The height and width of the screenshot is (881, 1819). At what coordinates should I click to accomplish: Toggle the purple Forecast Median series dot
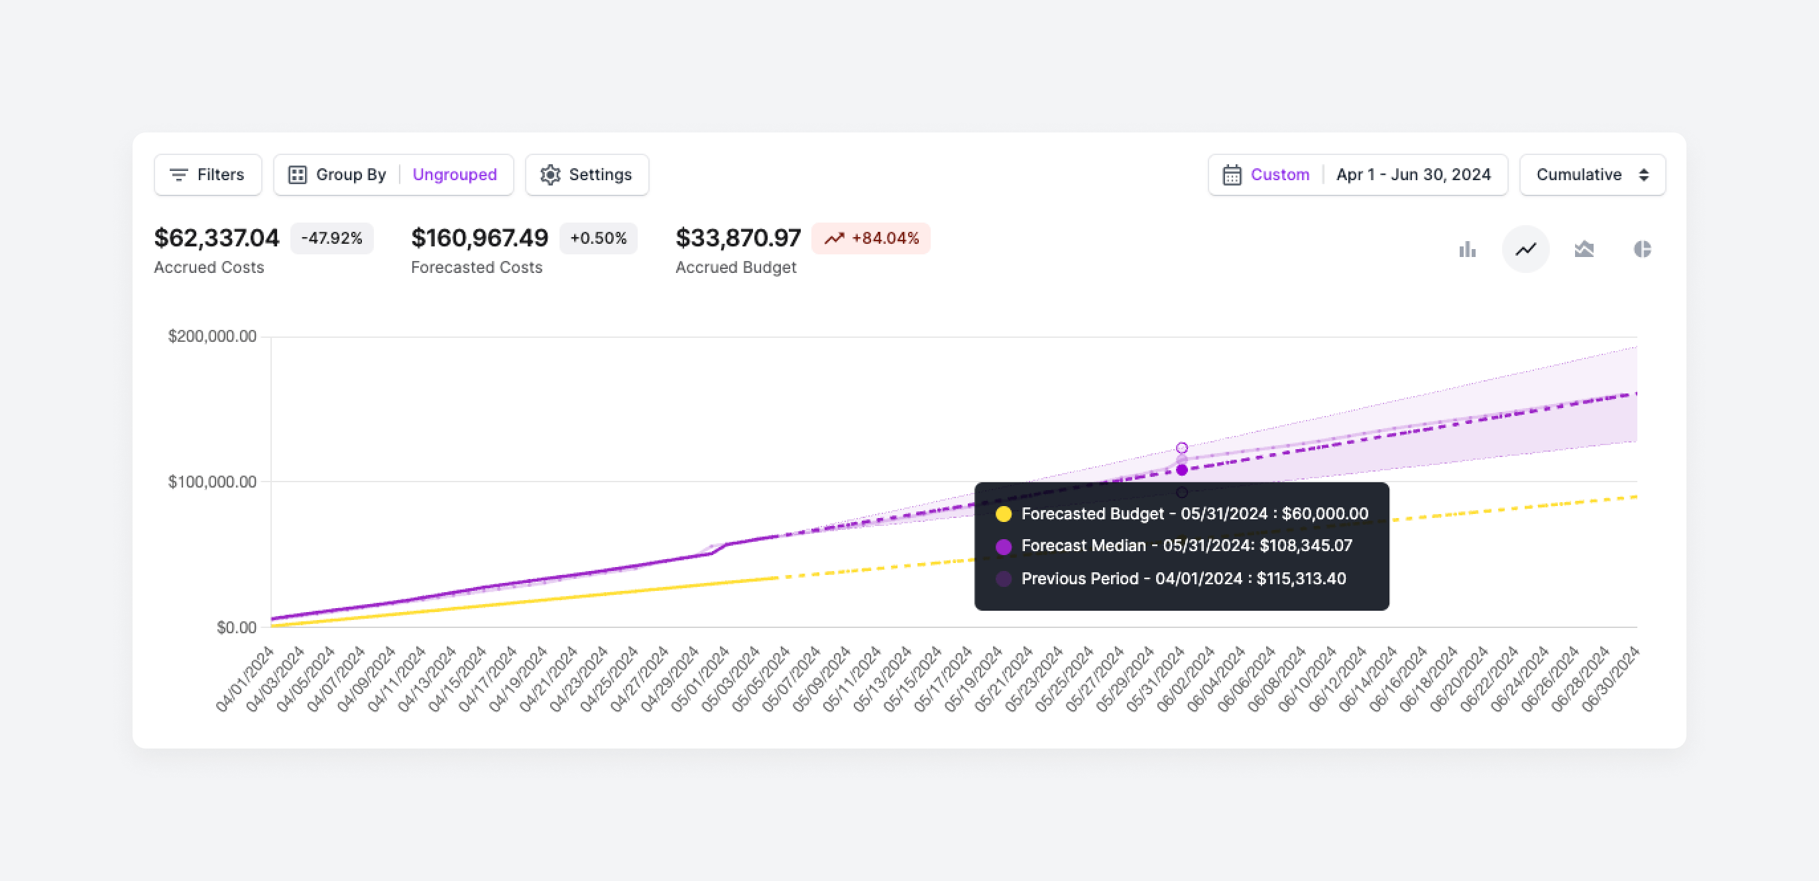[1004, 545]
